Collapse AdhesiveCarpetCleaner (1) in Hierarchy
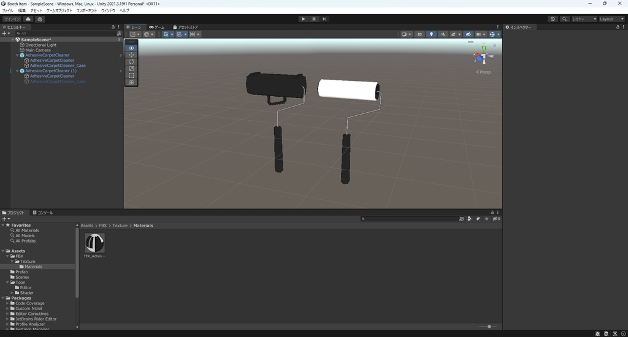The width and height of the screenshot is (628, 337). [x=17, y=71]
